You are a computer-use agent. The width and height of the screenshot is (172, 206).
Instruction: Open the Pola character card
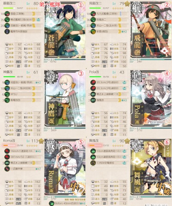click(x=151, y=99)
